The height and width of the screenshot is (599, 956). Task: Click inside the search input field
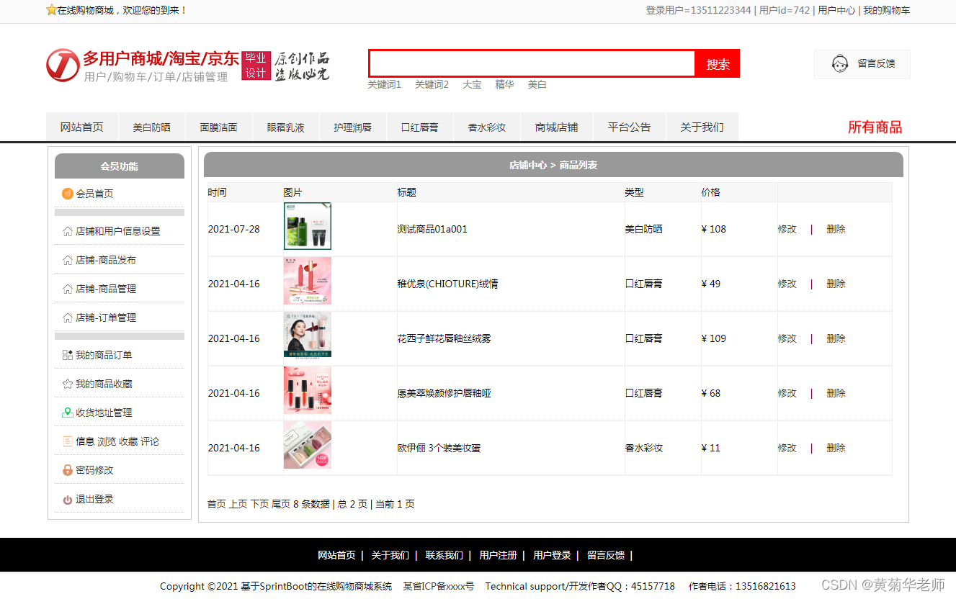pos(532,63)
